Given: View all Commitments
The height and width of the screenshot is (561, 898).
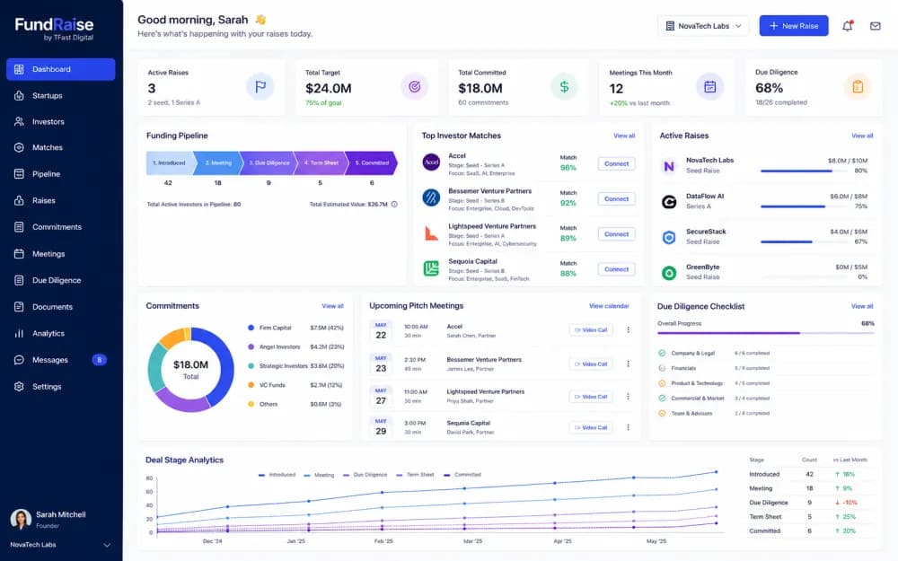Looking at the screenshot, I should (x=332, y=306).
